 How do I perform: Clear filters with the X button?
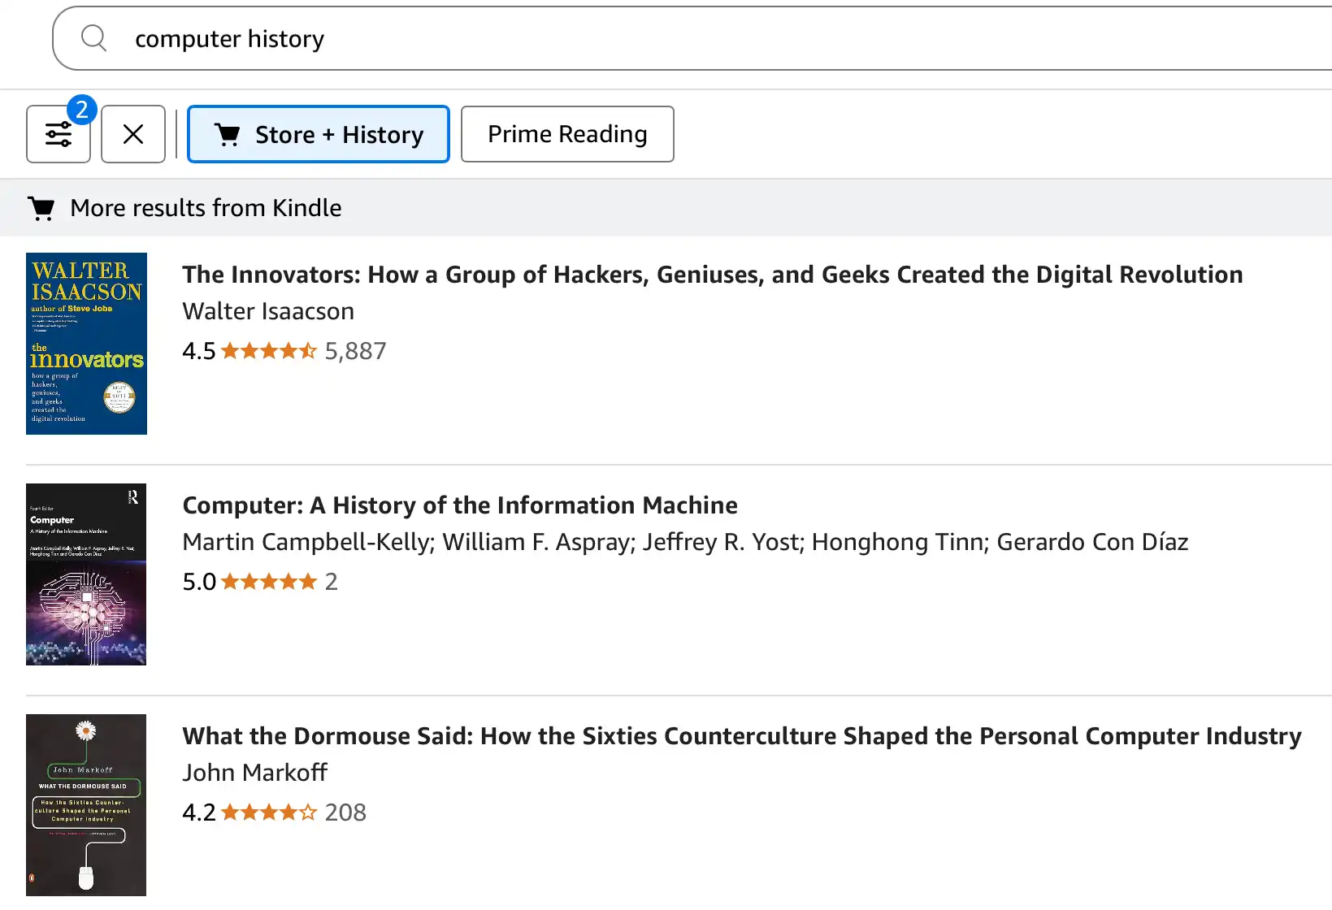point(133,134)
